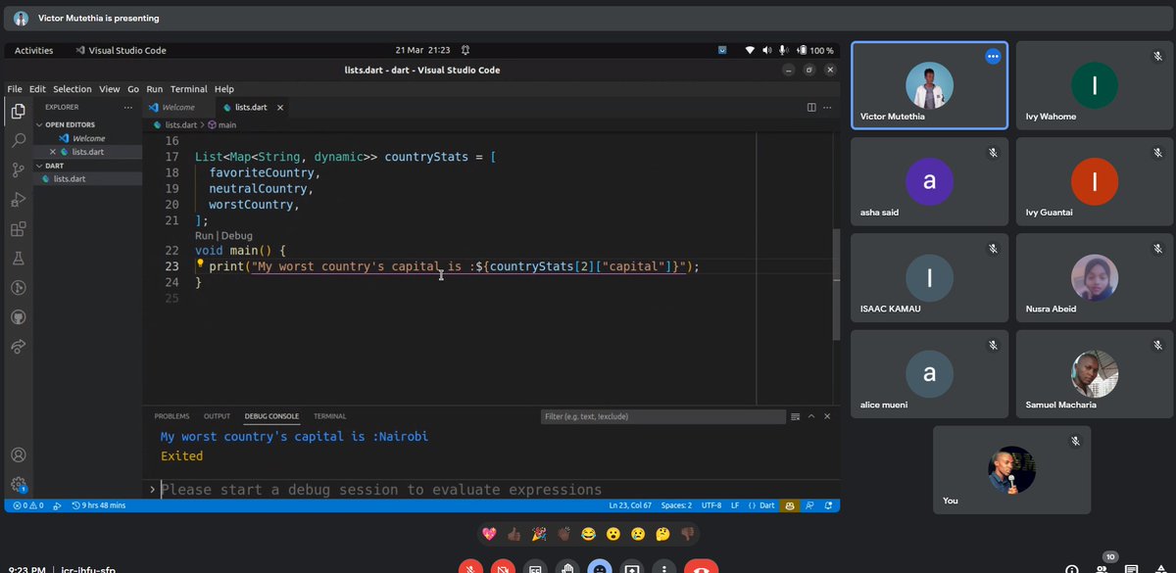Viewport: 1176px width, 573px height.
Task: Open the Dart language mode selector in status bar
Action: pyautogui.click(x=763, y=505)
